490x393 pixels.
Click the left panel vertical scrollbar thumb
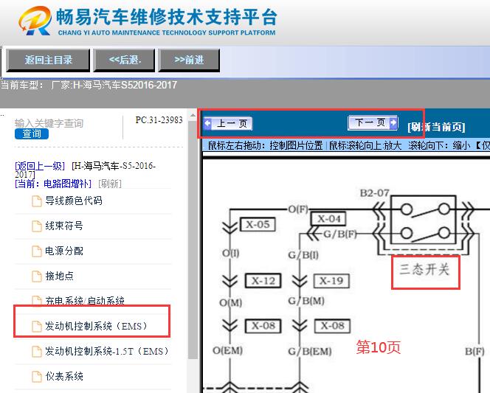tap(193, 240)
